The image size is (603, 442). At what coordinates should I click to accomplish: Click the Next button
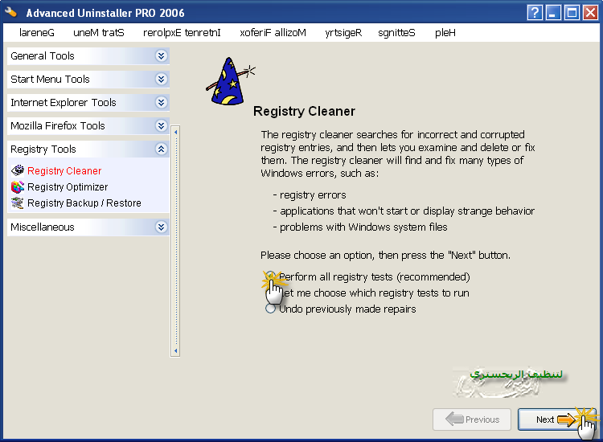tap(556, 419)
